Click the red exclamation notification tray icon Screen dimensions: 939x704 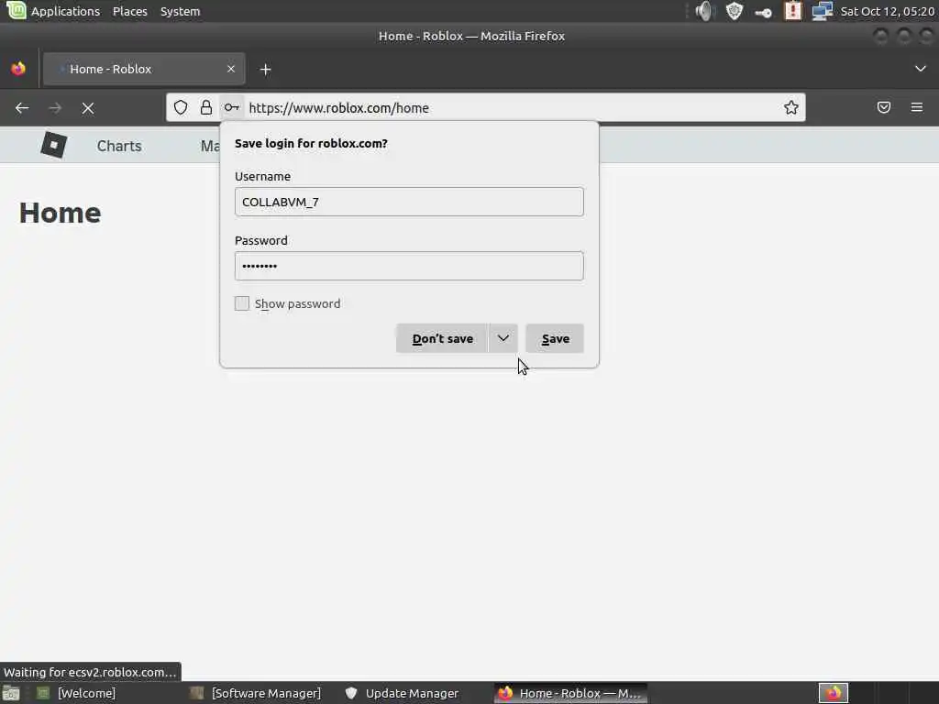(x=793, y=11)
